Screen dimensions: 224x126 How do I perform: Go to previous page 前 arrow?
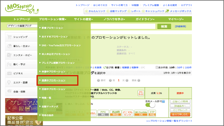tap(110, 80)
